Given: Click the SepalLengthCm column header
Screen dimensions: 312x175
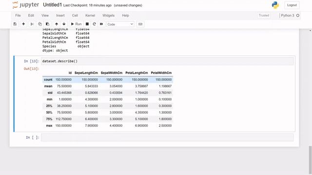Looking at the screenshot, I should coord(86,73).
